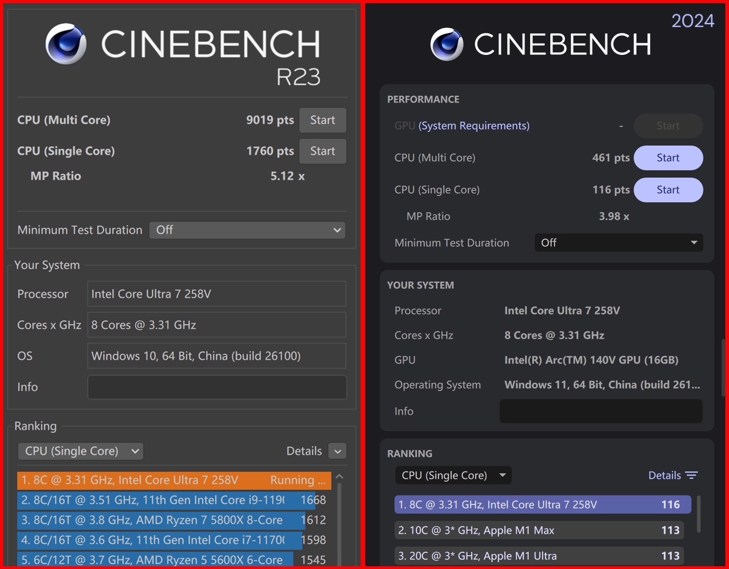The image size is (729, 569).
Task: Start the R23 CPU Single Core test
Action: click(323, 151)
